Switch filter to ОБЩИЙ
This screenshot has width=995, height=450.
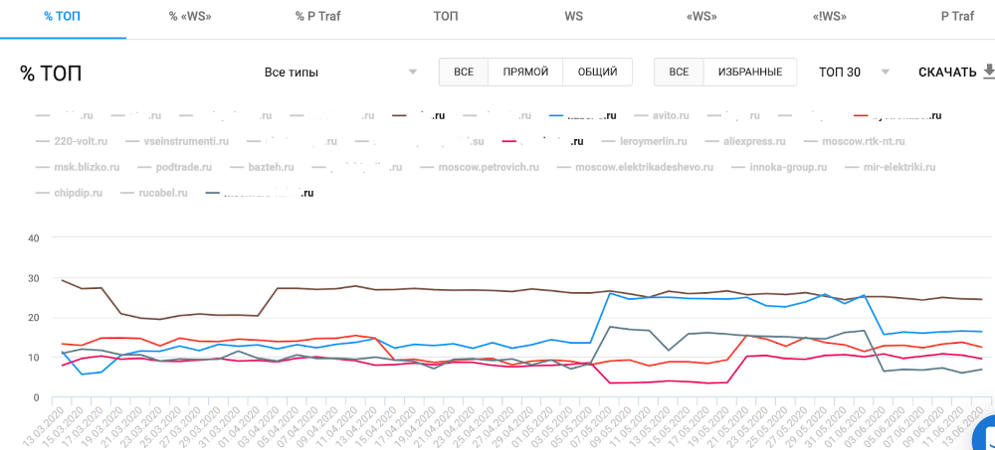[597, 72]
